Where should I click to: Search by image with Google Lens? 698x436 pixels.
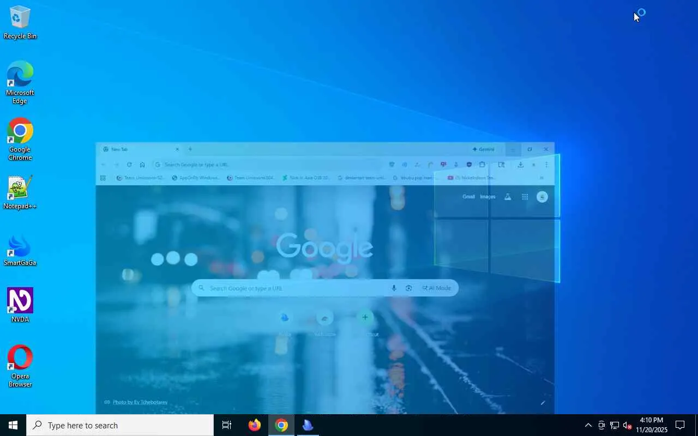[408, 288]
